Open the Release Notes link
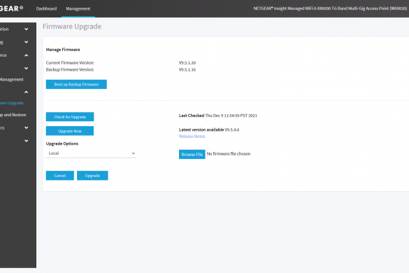The width and height of the screenshot is (409, 273). coord(192,136)
